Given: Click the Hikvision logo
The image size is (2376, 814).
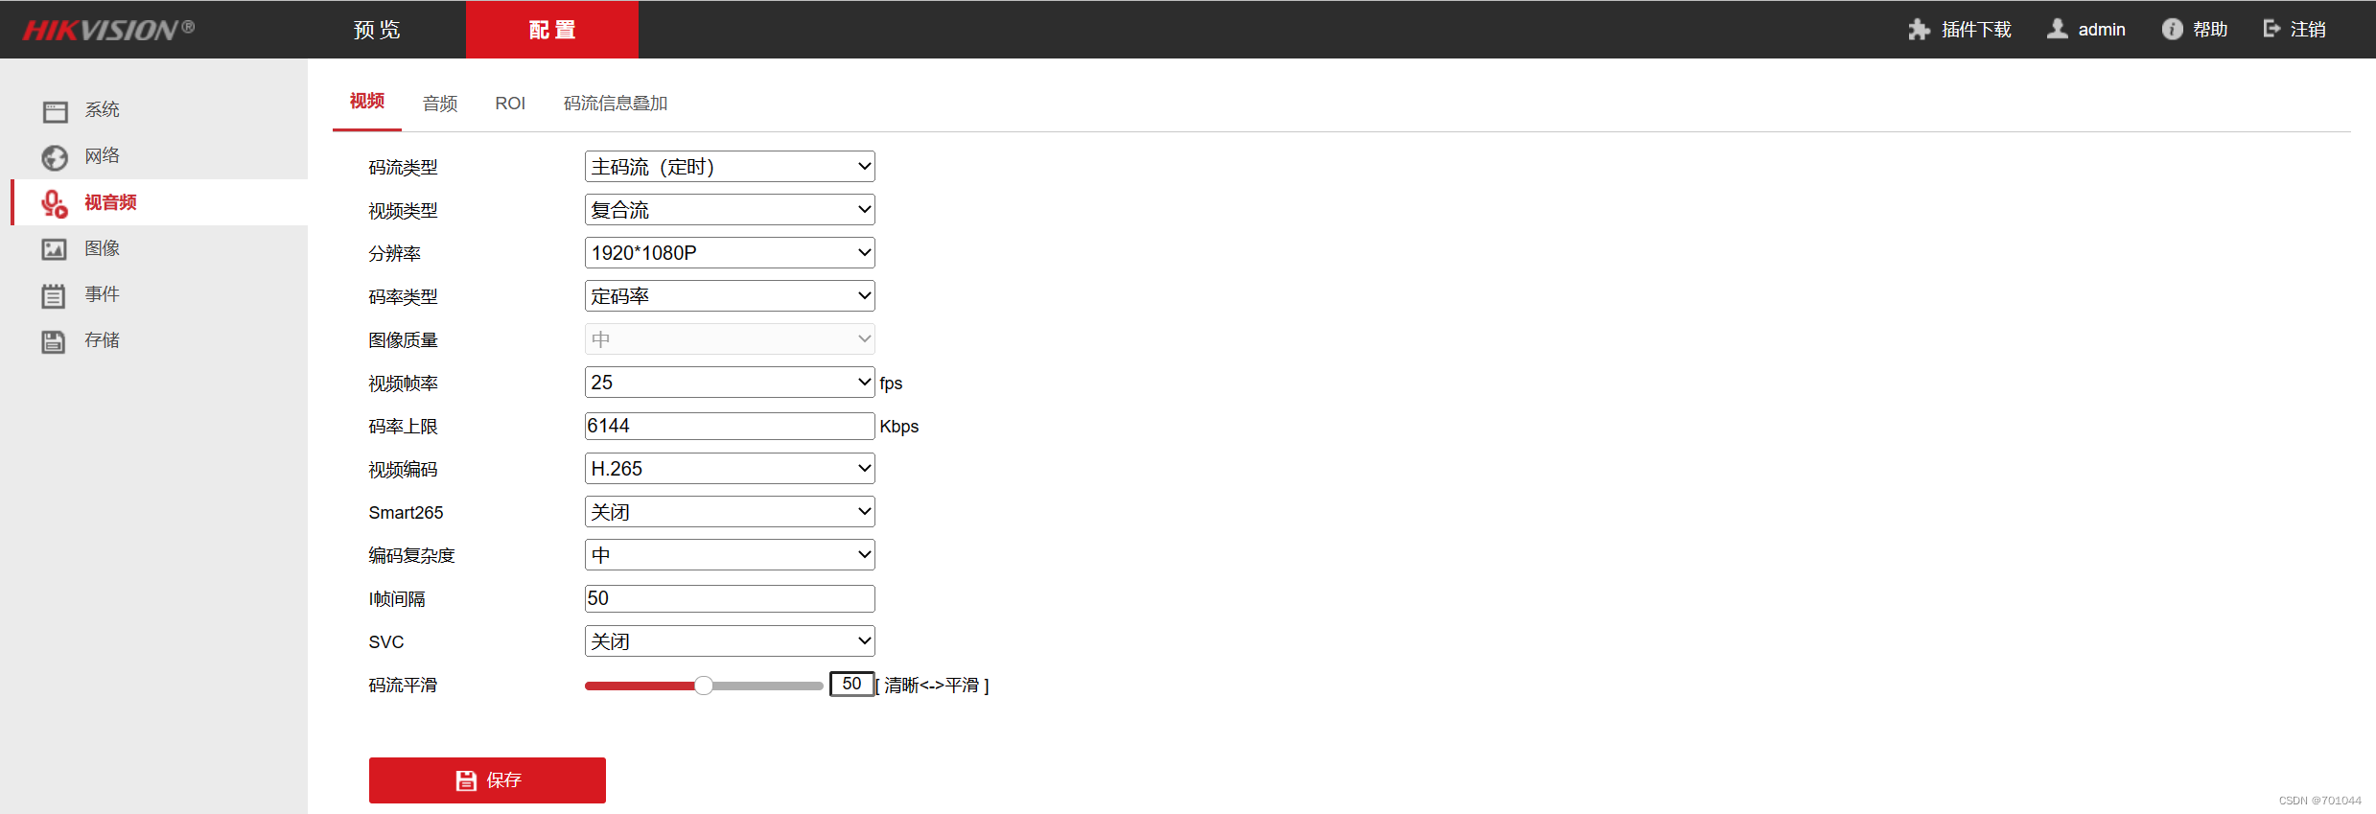Looking at the screenshot, I should click(x=108, y=30).
